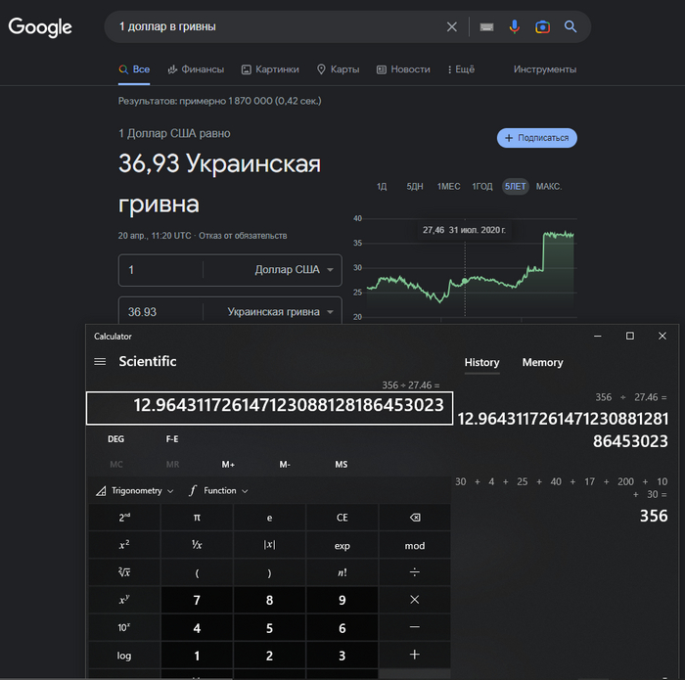Open Инструменты search tools
Image resolution: width=685 pixels, height=680 pixels.
[545, 69]
